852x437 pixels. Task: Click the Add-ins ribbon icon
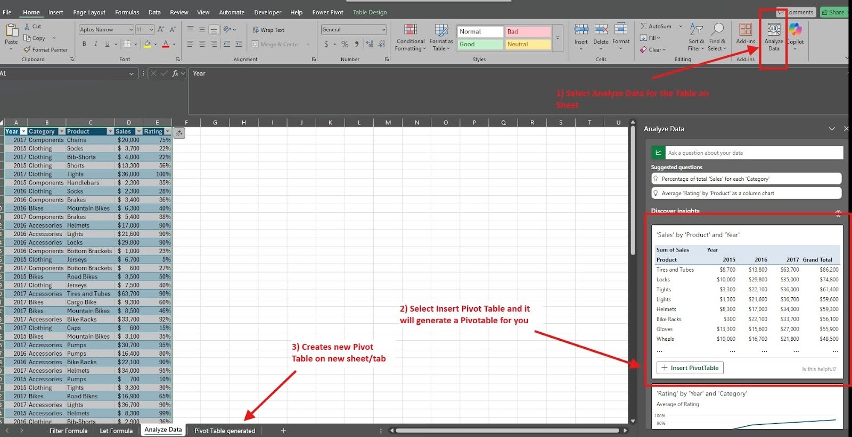(745, 30)
